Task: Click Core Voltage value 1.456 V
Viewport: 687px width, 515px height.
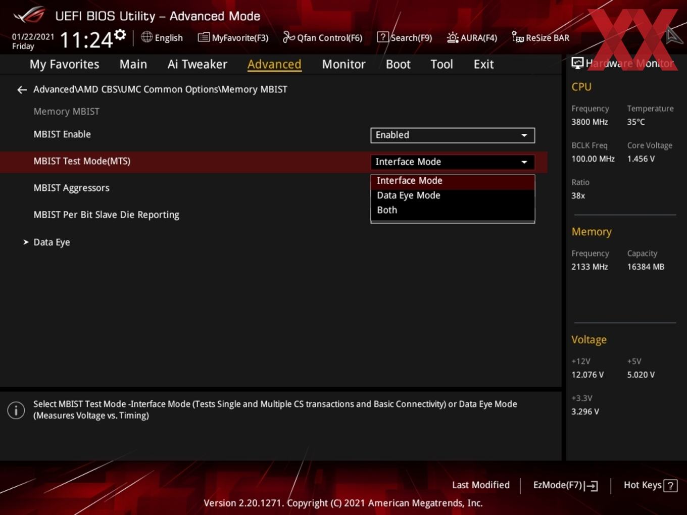Action: [x=641, y=159]
